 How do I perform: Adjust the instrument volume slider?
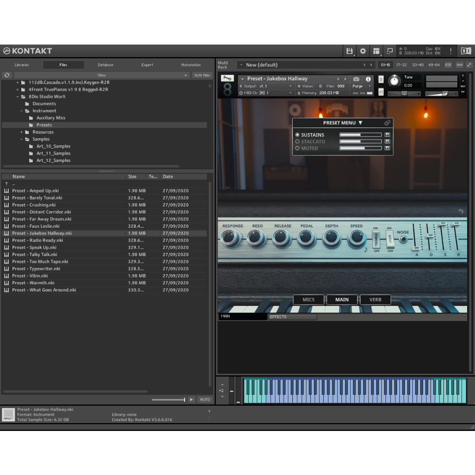pos(441,94)
